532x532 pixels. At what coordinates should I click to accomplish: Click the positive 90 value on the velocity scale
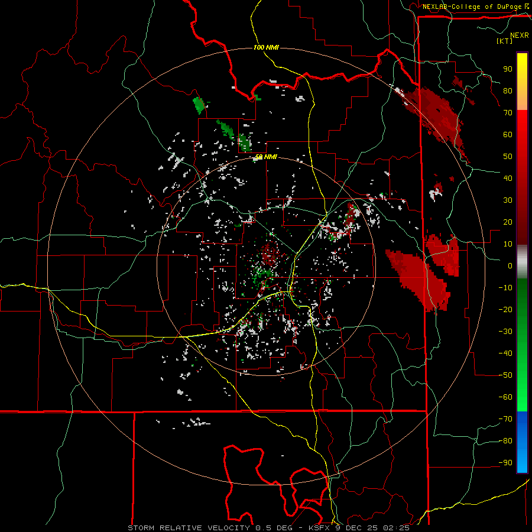point(508,69)
